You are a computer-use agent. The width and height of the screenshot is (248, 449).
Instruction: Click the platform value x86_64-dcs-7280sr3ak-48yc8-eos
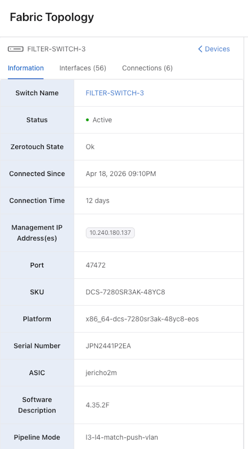click(x=142, y=319)
